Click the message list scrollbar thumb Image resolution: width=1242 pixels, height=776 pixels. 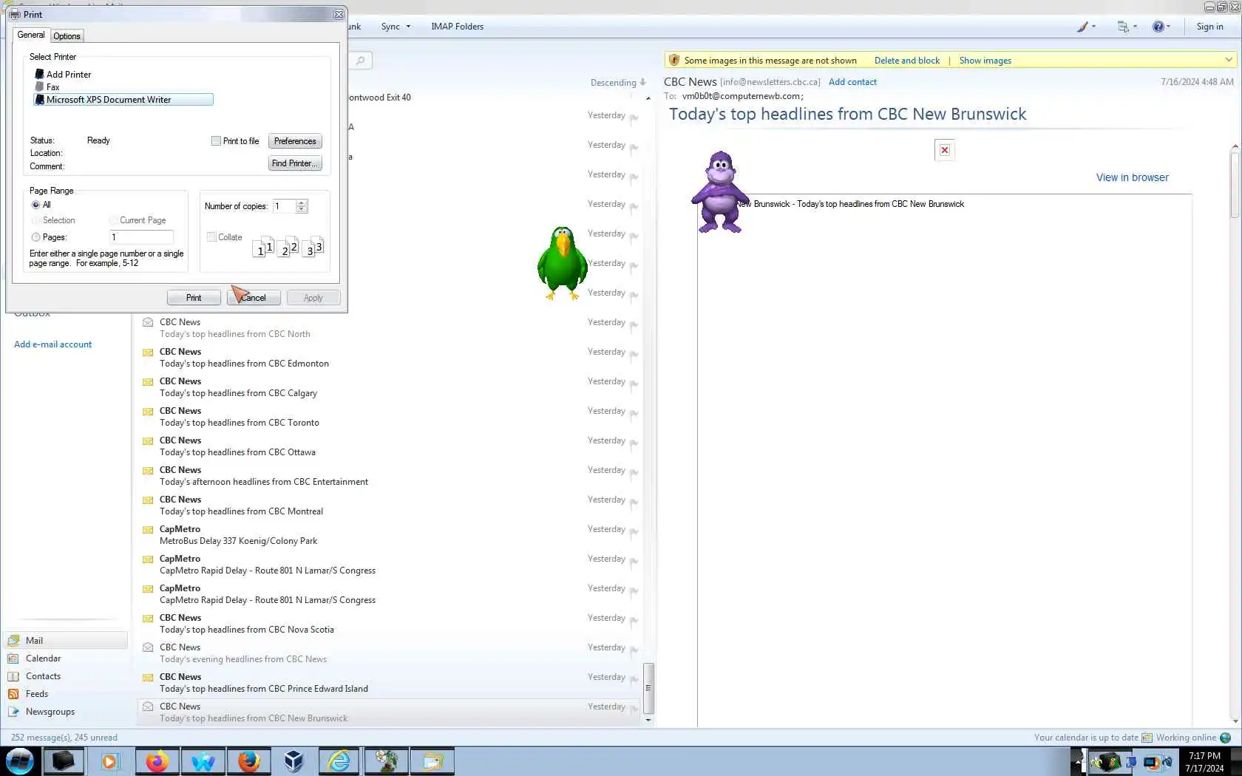[x=648, y=688]
